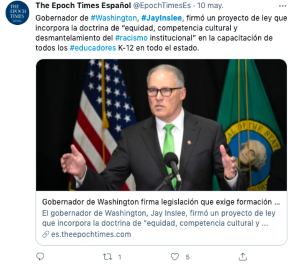Click the article description starting 'El gobernador de Washington'
293x265 pixels.
[x=159, y=218]
